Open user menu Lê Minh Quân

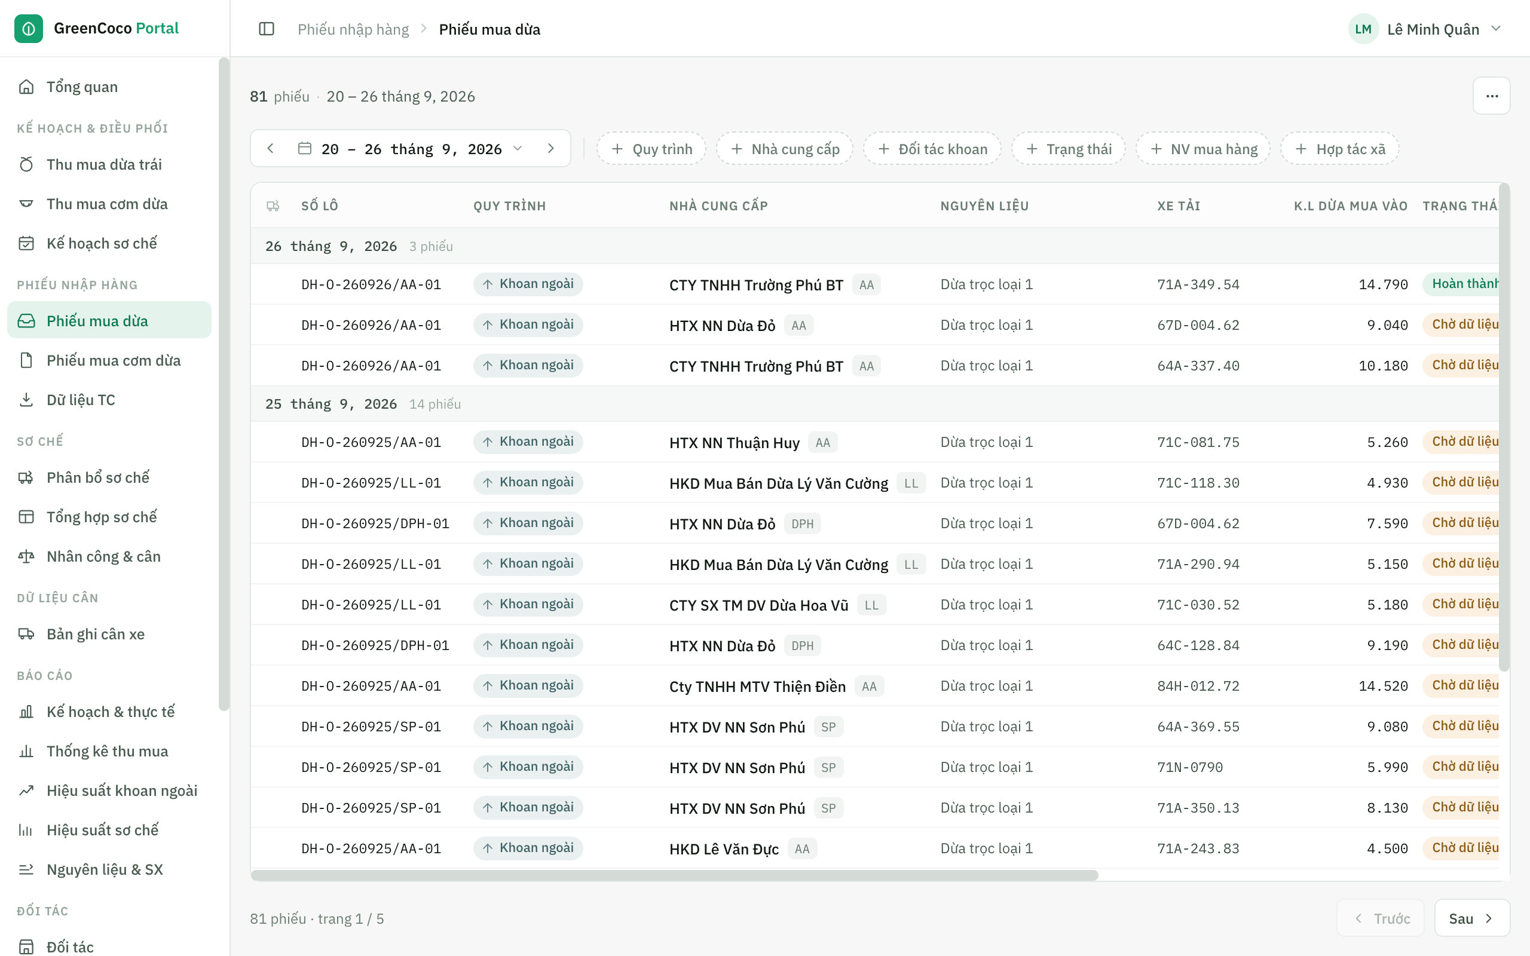click(1427, 29)
